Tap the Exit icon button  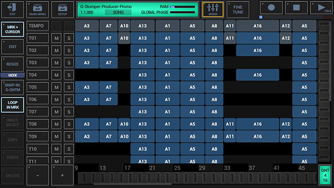pyautogui.click(x=13, y=9)
